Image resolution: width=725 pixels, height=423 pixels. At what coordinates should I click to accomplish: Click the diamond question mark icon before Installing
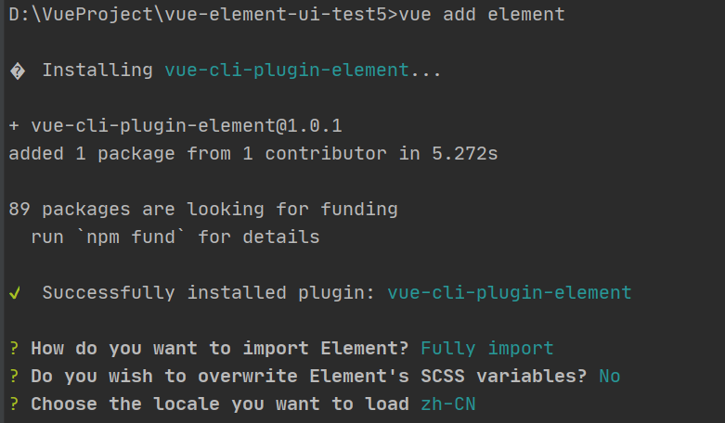(x=18, y=71)
